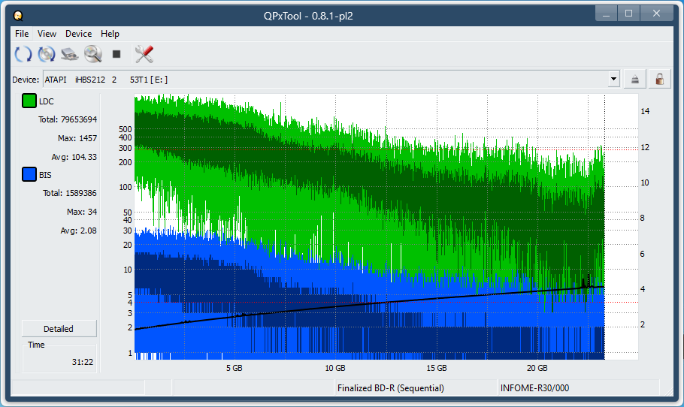Eject the disc tray
The image size is (684, 407).
(x=634, y=80)
